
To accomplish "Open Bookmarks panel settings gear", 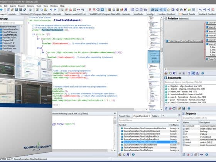I will pyautogui.click(x=189, y=108).
